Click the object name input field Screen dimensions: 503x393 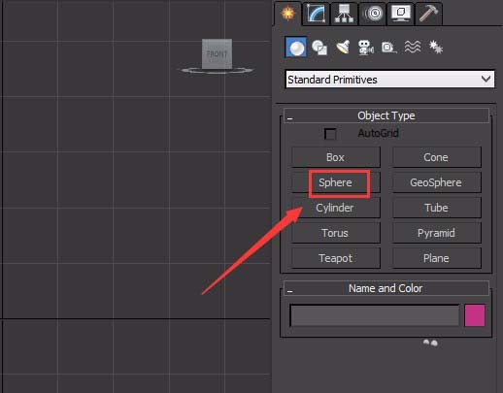(x=375, y=315)
